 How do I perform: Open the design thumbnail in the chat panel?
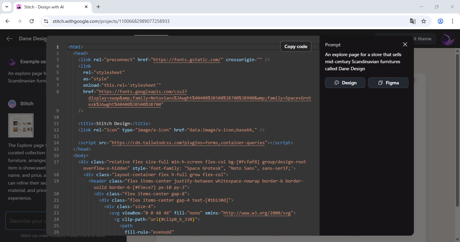point(21,125)
